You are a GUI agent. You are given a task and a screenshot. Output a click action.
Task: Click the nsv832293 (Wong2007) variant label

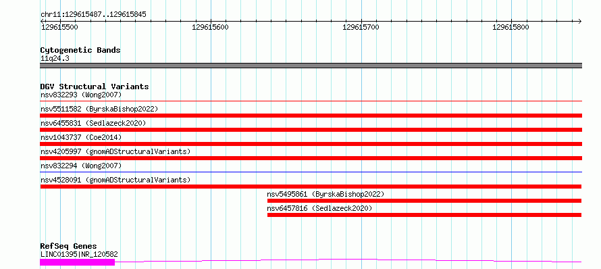pyautogui.click(x=81, y=95)
